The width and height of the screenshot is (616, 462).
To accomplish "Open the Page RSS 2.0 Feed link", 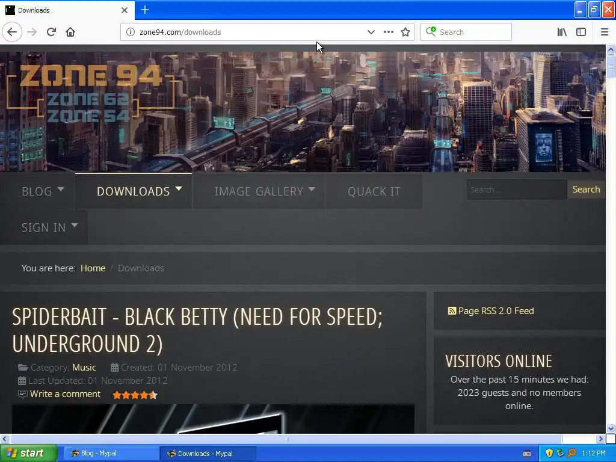I will pyautogui.click(x=496, y=311).
